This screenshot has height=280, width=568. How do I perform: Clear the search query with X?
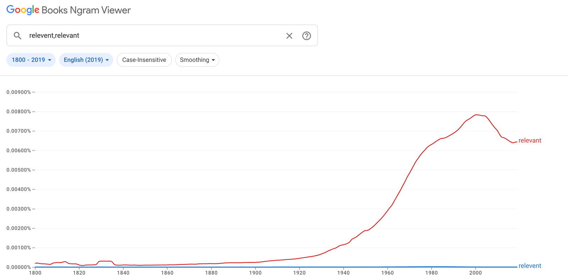pos(289,36)
